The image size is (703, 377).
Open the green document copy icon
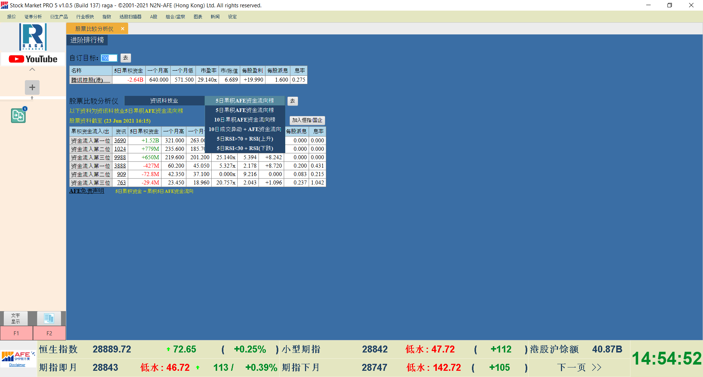pos(18,116)
